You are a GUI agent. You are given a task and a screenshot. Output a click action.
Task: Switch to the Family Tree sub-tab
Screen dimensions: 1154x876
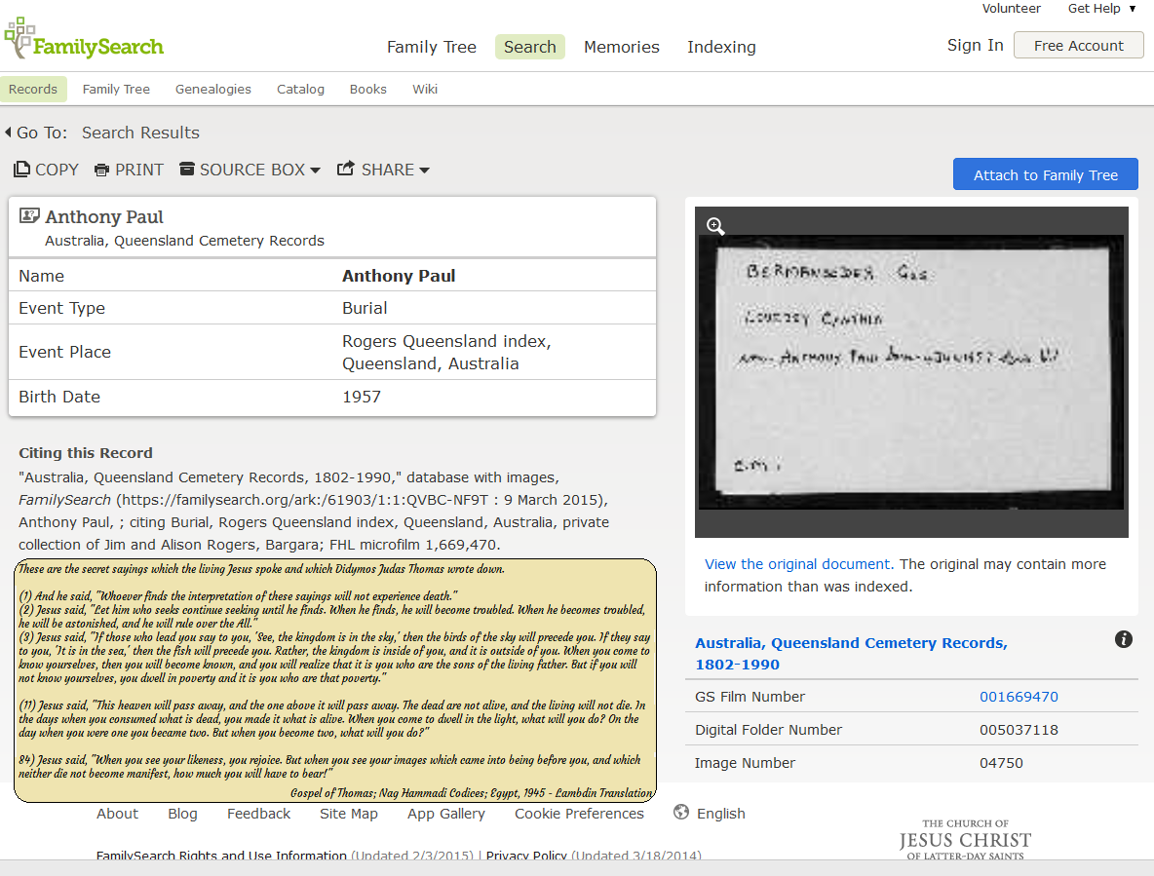tap(116, 89)
